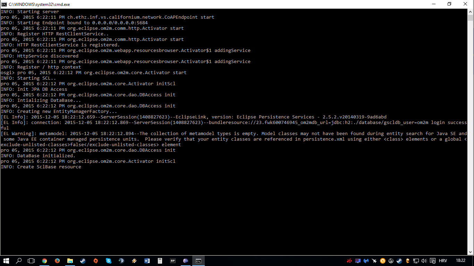This screenshot has width=474, height=266.
Task: Click the red molecule tray icon
Action: (349, 261)
